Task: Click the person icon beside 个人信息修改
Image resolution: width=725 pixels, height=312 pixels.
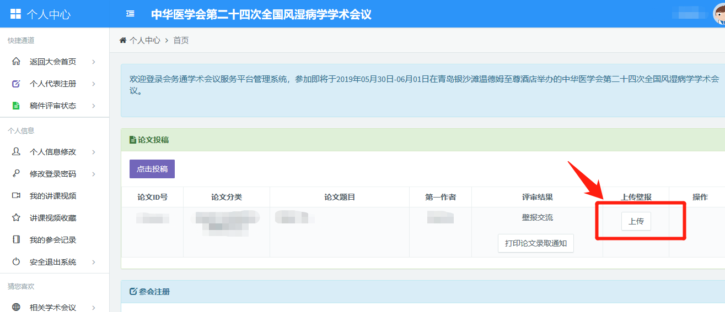Action: (16, 152)
